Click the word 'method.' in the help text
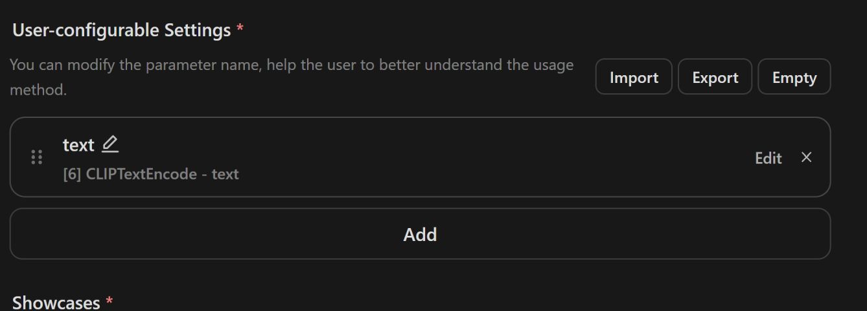This screenshot has height=311, width=867. point(38,90)
